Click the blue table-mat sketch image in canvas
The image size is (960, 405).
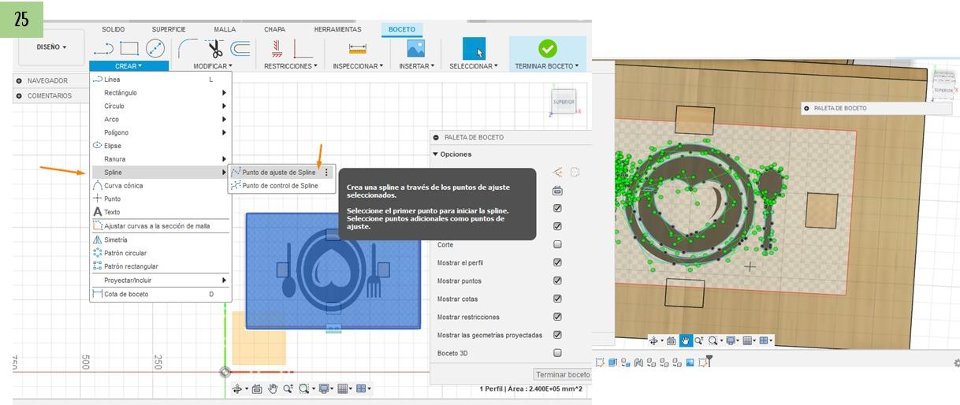coord(333,270)
